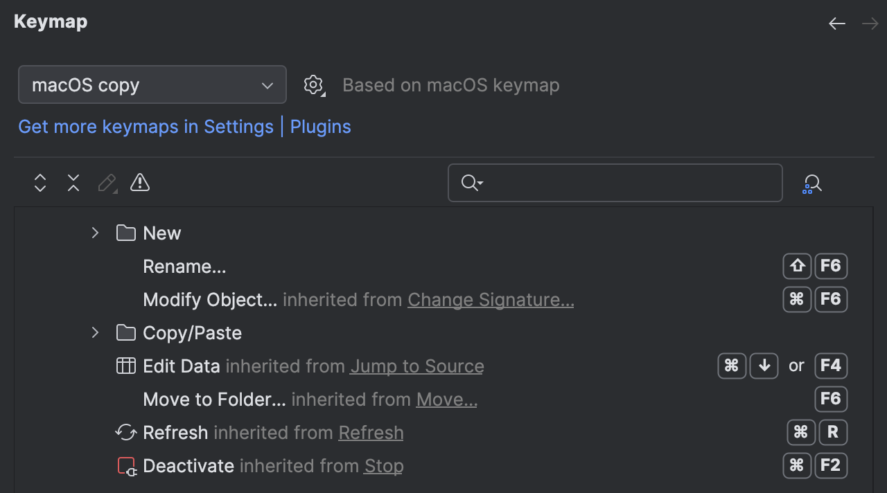The height and width of the screenshot is (493, 887).
Task: Click the expand-all tree icon
Action: (39, 183)
